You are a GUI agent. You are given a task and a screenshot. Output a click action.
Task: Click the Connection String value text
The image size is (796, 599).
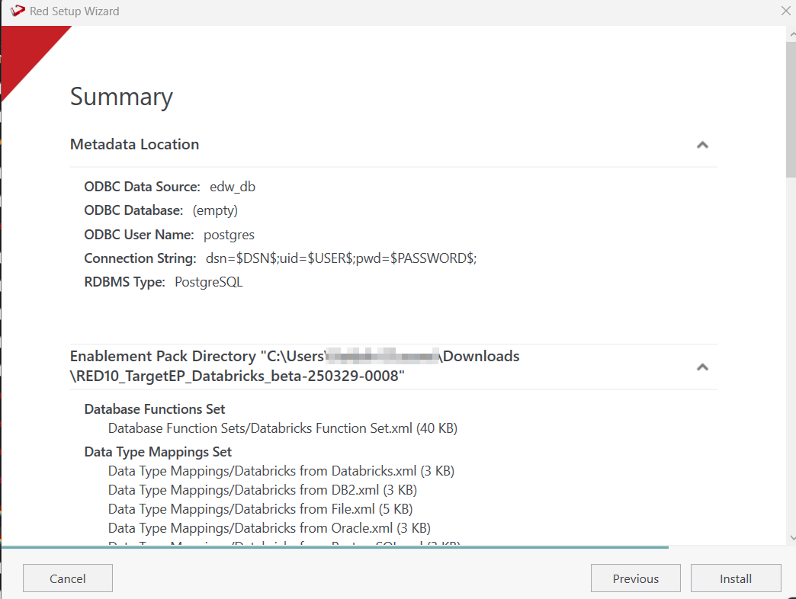(341, 258)
